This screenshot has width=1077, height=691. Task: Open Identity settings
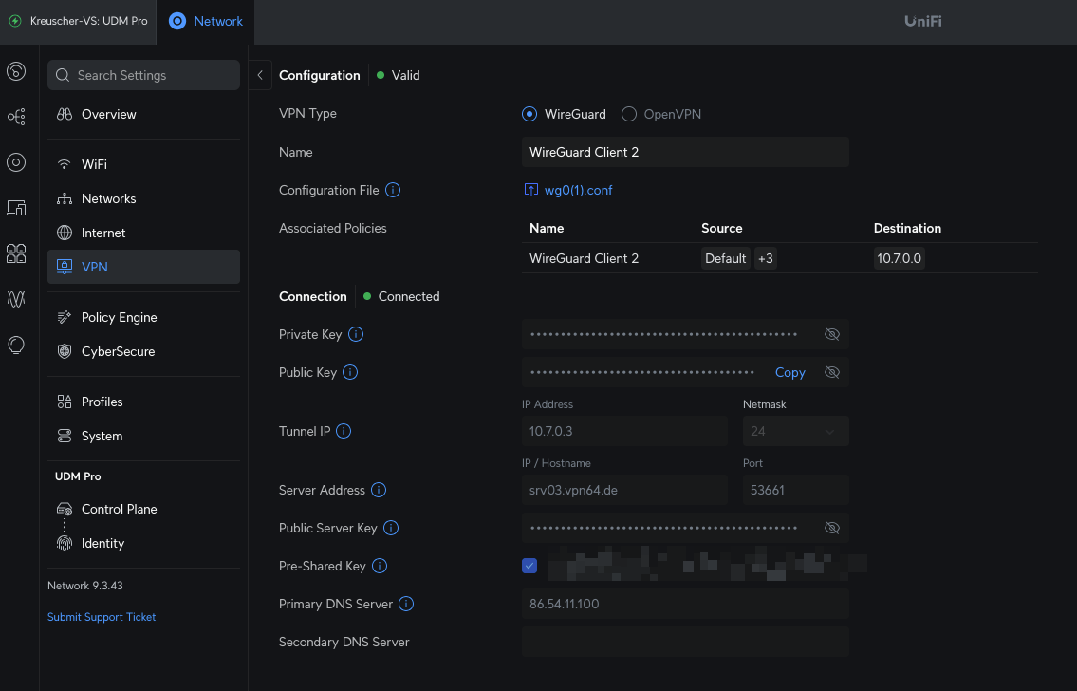pos(143,543)
